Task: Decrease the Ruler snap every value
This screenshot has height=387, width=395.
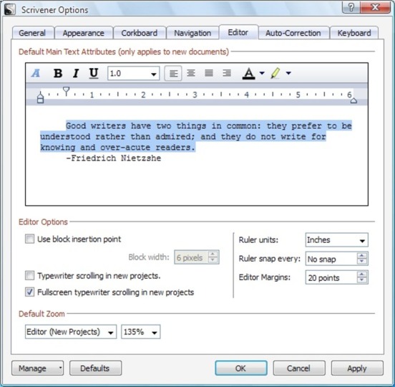Action: click(362, 262)
